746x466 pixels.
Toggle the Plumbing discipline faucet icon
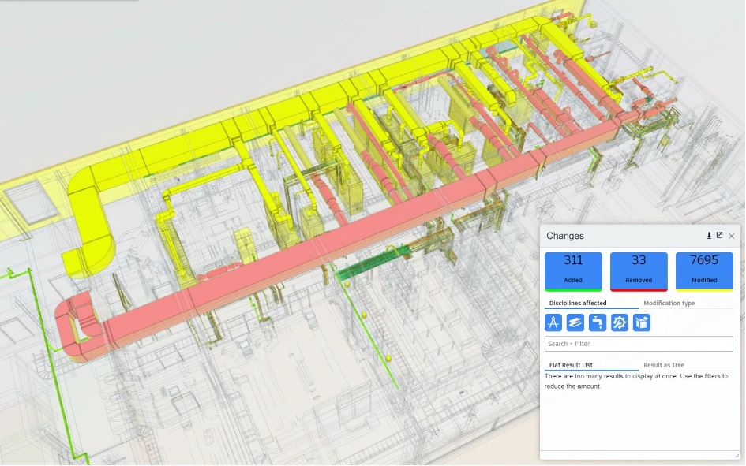(x=598, y=322)
